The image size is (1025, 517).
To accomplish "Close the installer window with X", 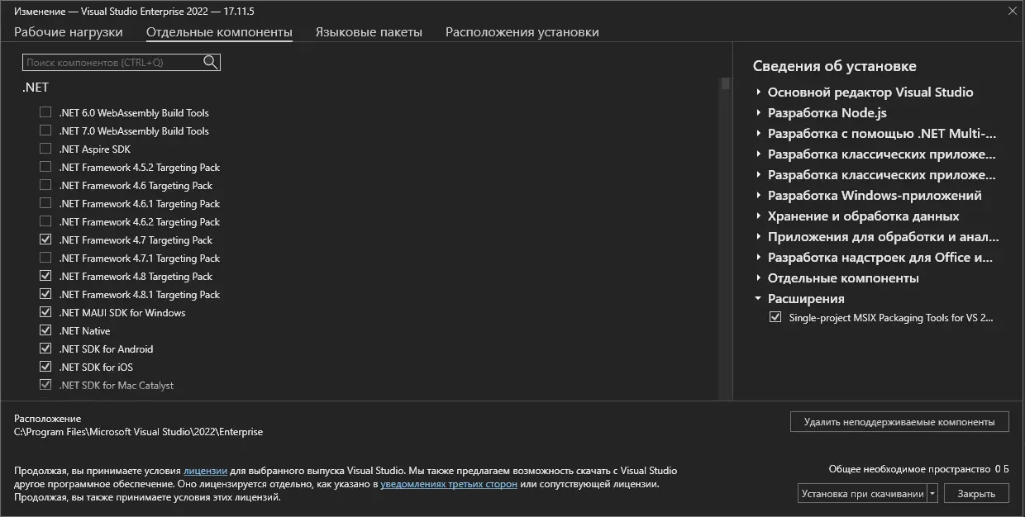I will pos(1012,11).
